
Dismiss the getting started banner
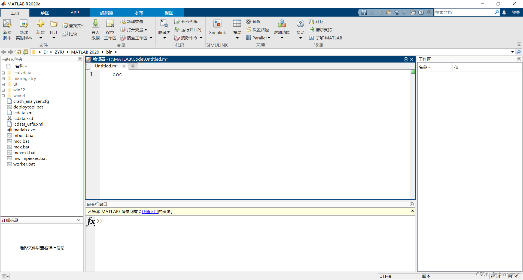[x=412, y=211]
